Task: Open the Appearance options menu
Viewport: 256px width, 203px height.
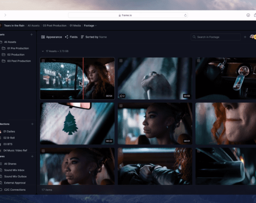Action: click(52, 37)
